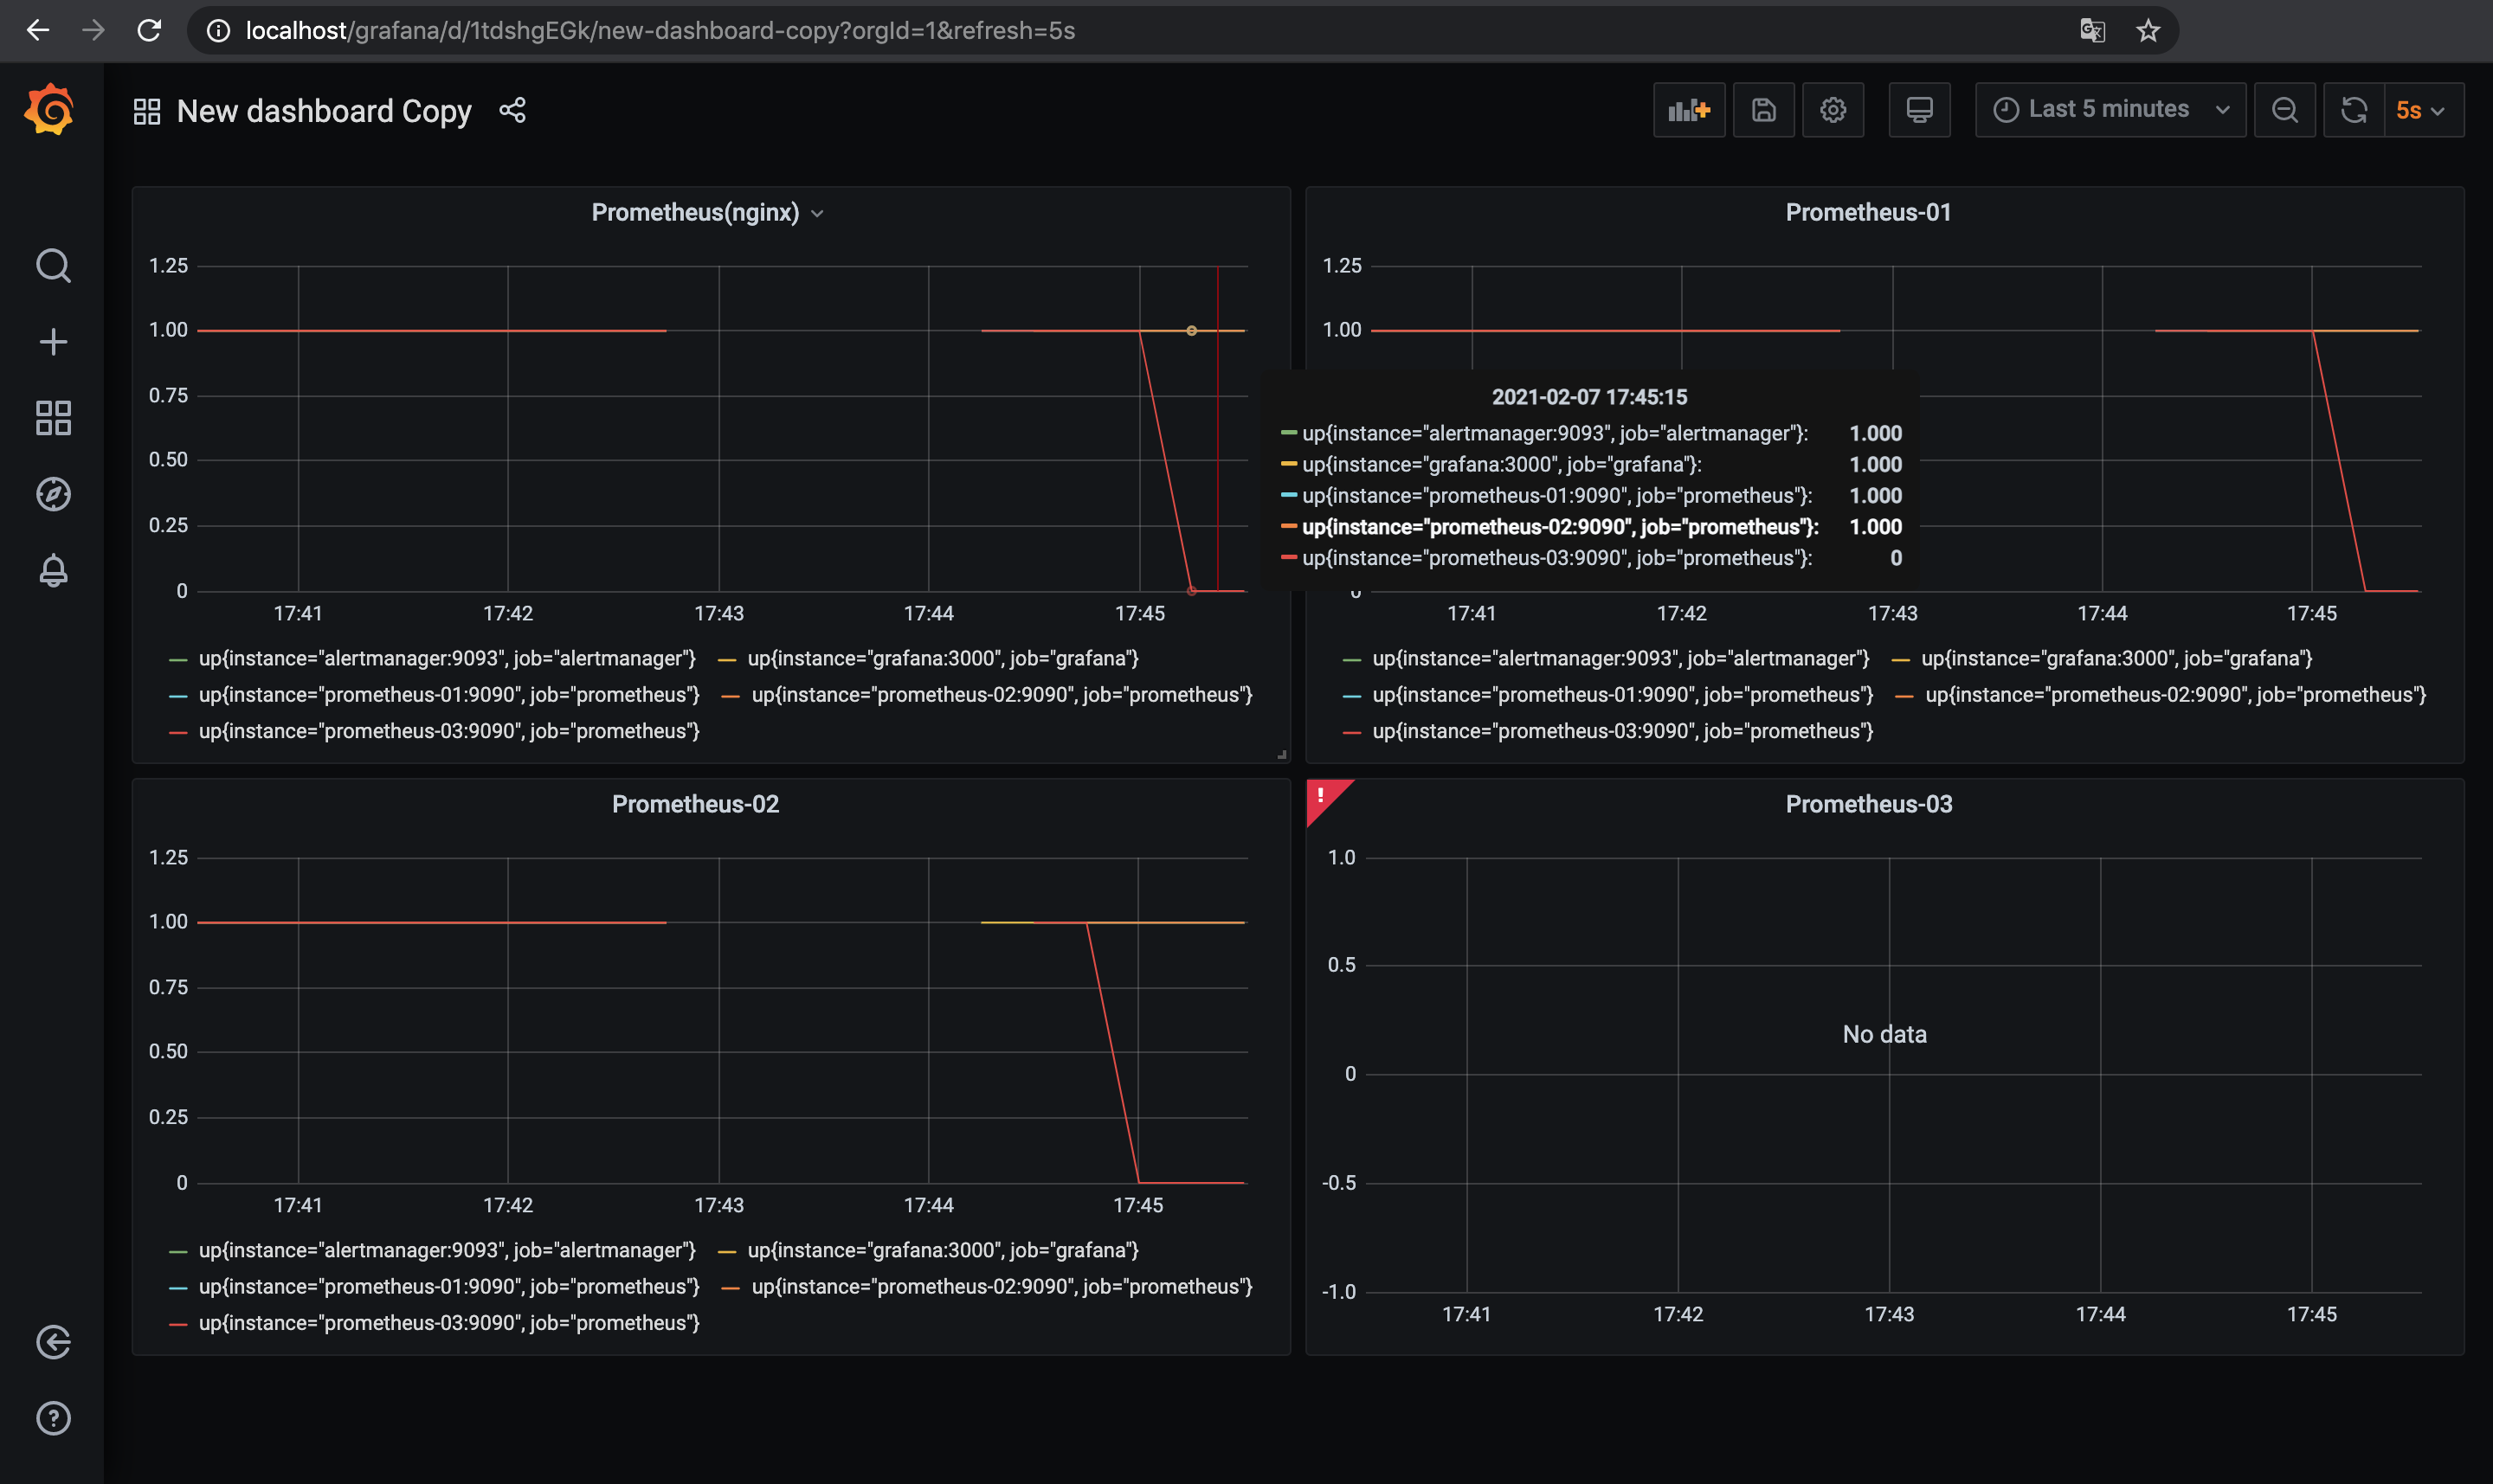Toggle alertmanager:9093 series in Prometheus-01 legend
Screen dimensions: 2493x1484
(1620, 658)
